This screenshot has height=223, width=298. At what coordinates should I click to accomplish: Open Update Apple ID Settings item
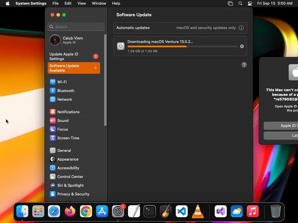74,57
